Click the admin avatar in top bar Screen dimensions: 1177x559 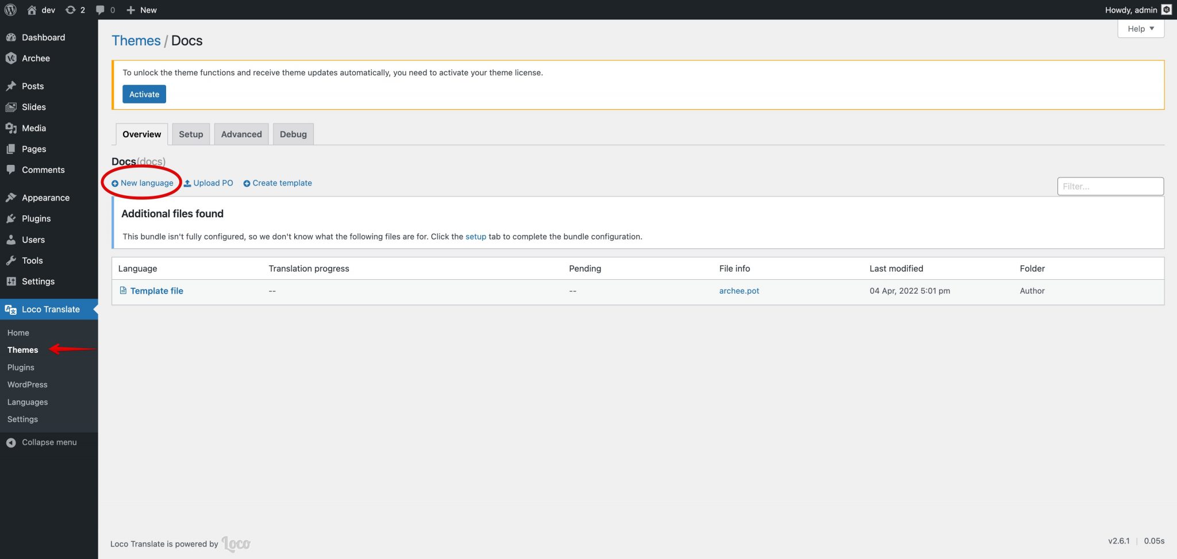point(1167,10)
